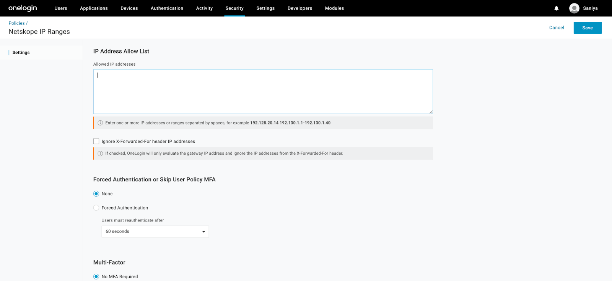The width and height of the screenshot is (612, 281).
Task: Save the Netskope IP Ranges policy
Action: click(x=588, y=28)
